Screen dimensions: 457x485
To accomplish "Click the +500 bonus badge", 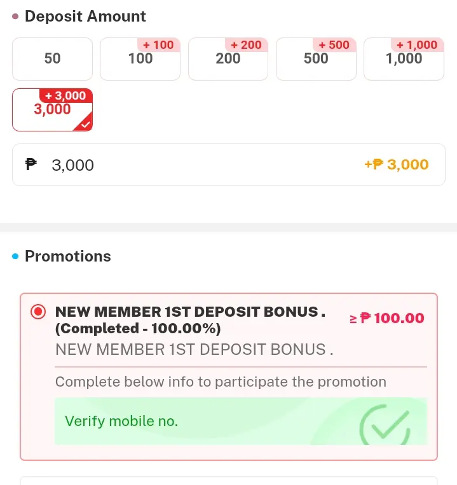I will coord(334,45).
